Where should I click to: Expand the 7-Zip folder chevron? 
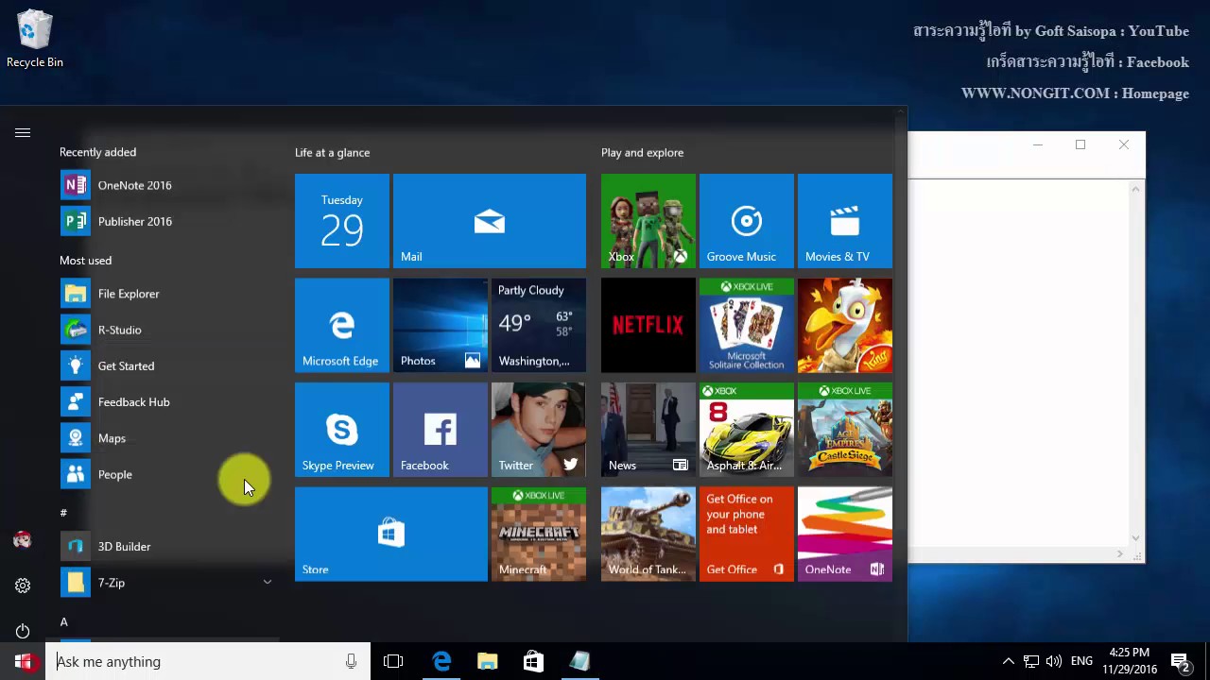point(268,583)
